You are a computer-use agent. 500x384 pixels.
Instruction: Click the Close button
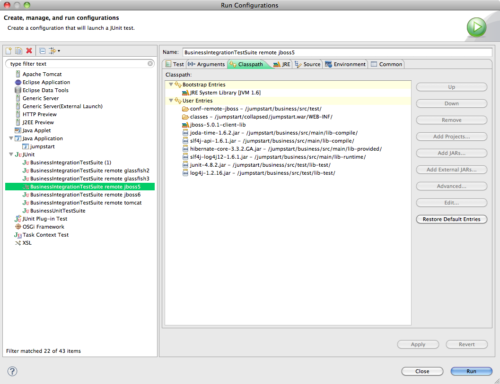pyautogui.click(x=422, y=371)
